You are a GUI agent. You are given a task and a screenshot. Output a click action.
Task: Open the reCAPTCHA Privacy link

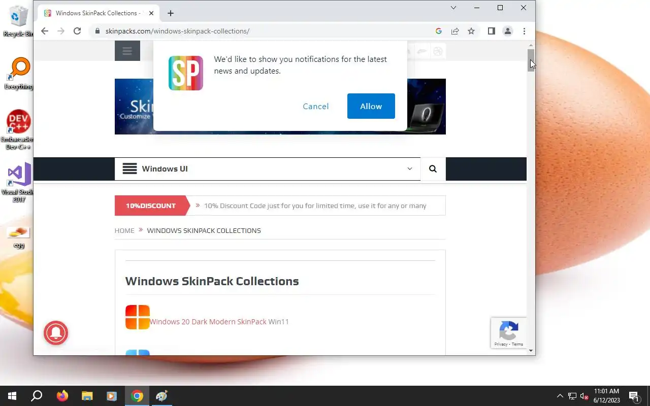pos(501,344)
